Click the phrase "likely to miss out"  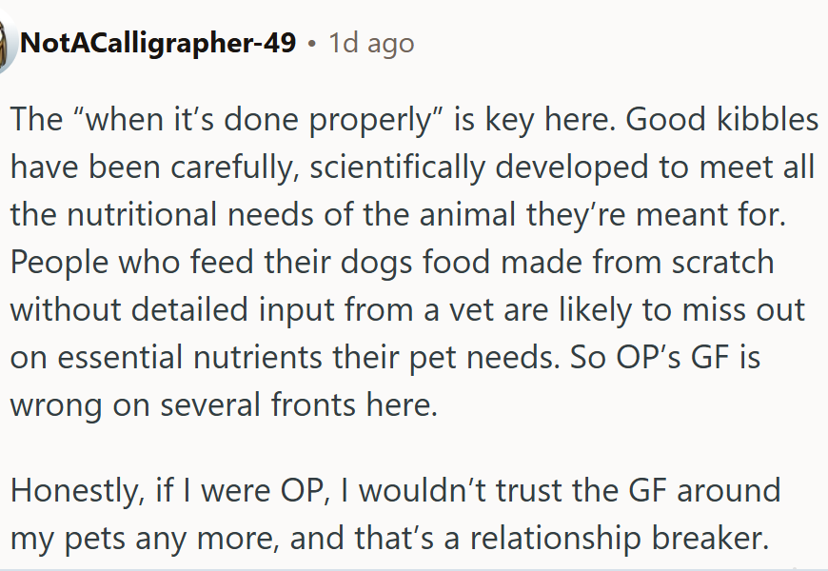click(695, 309)
